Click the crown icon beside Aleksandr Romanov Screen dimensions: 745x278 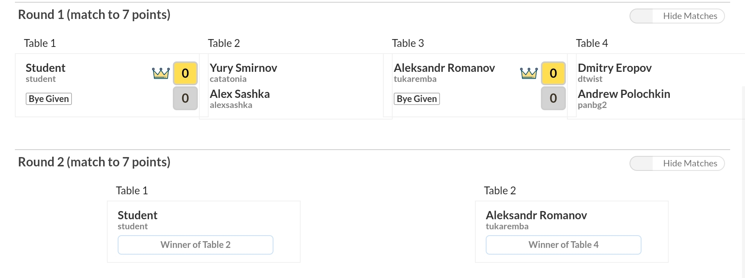tap(529, 73)
